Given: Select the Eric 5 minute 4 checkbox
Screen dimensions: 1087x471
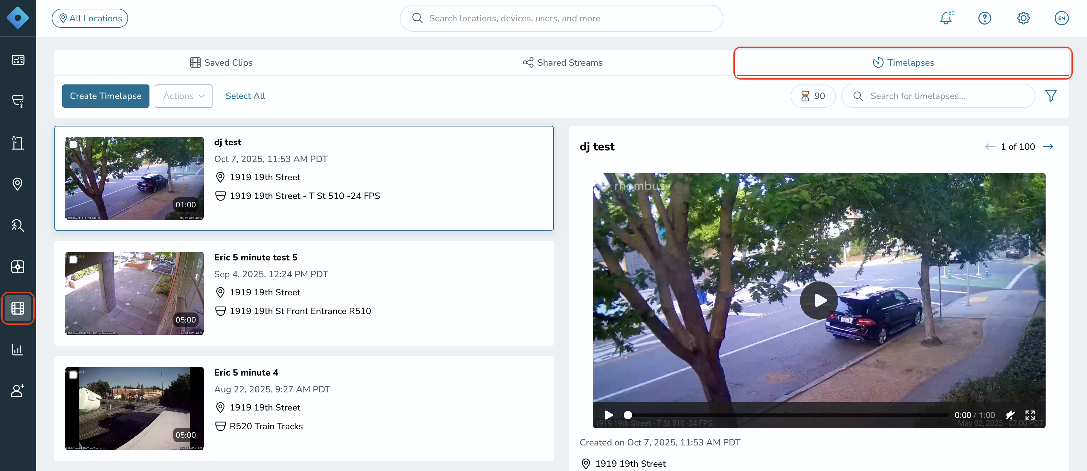Looking at the screenshot, I should [x=73, y=375].
